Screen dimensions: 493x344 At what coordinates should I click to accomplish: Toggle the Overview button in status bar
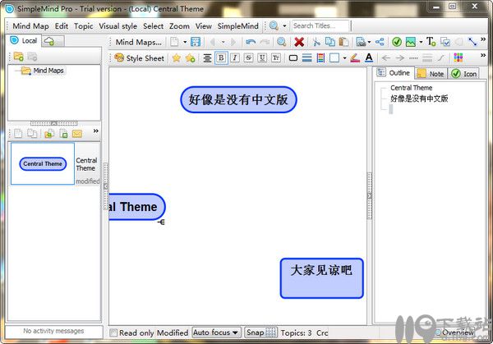(x=455, y=333)
